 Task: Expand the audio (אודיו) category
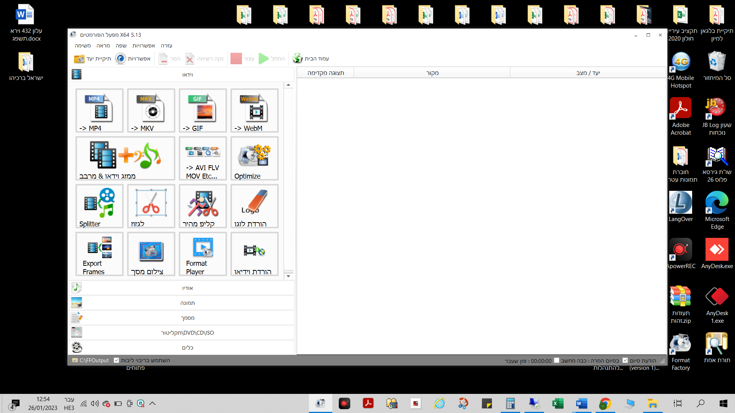(x=187, y=288)
